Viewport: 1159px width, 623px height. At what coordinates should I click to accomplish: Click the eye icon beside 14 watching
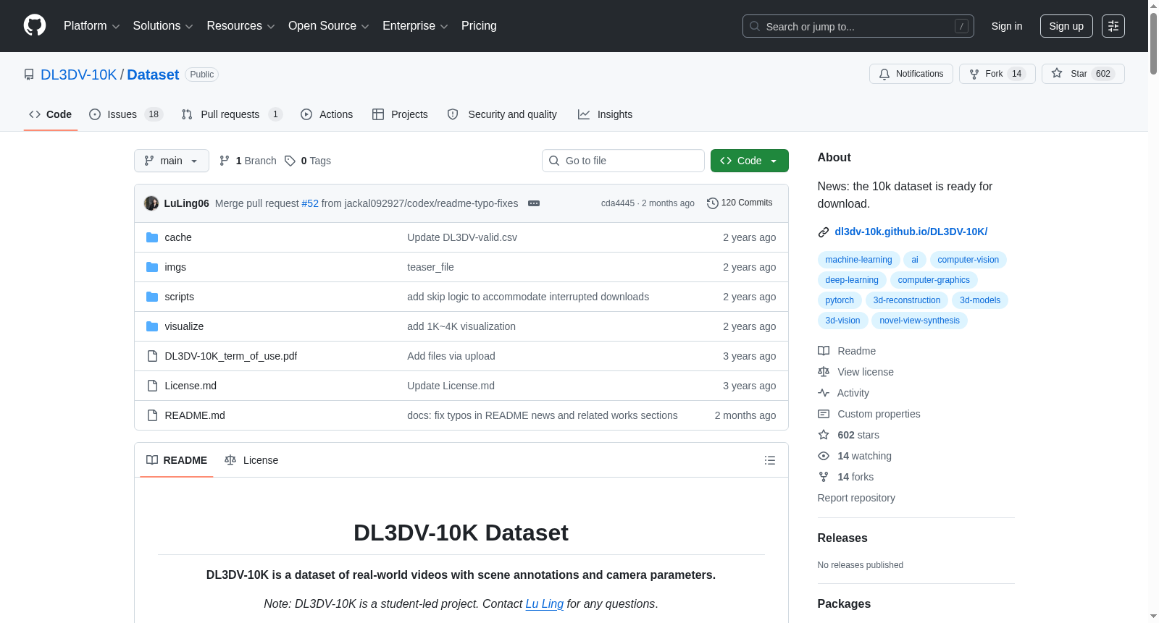click(824, 456)
